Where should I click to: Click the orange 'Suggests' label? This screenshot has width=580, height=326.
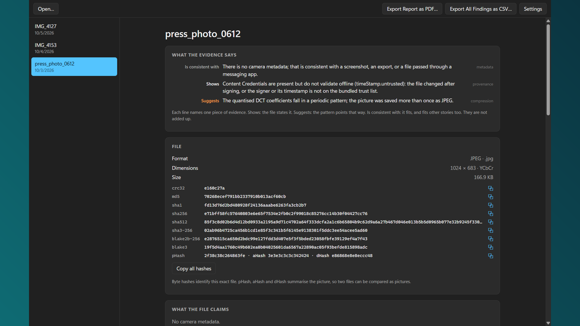pyautogui.click(x=210, y=101)
